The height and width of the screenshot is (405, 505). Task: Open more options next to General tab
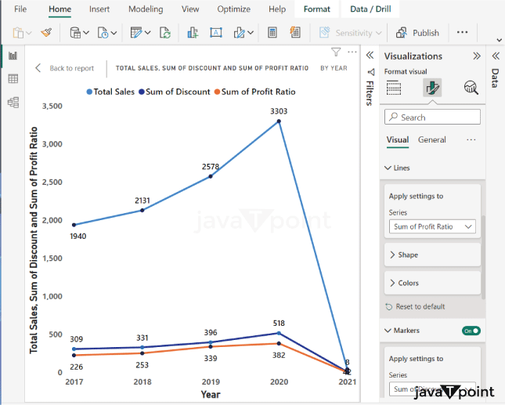pyautogui.click(x=471, y=140)
